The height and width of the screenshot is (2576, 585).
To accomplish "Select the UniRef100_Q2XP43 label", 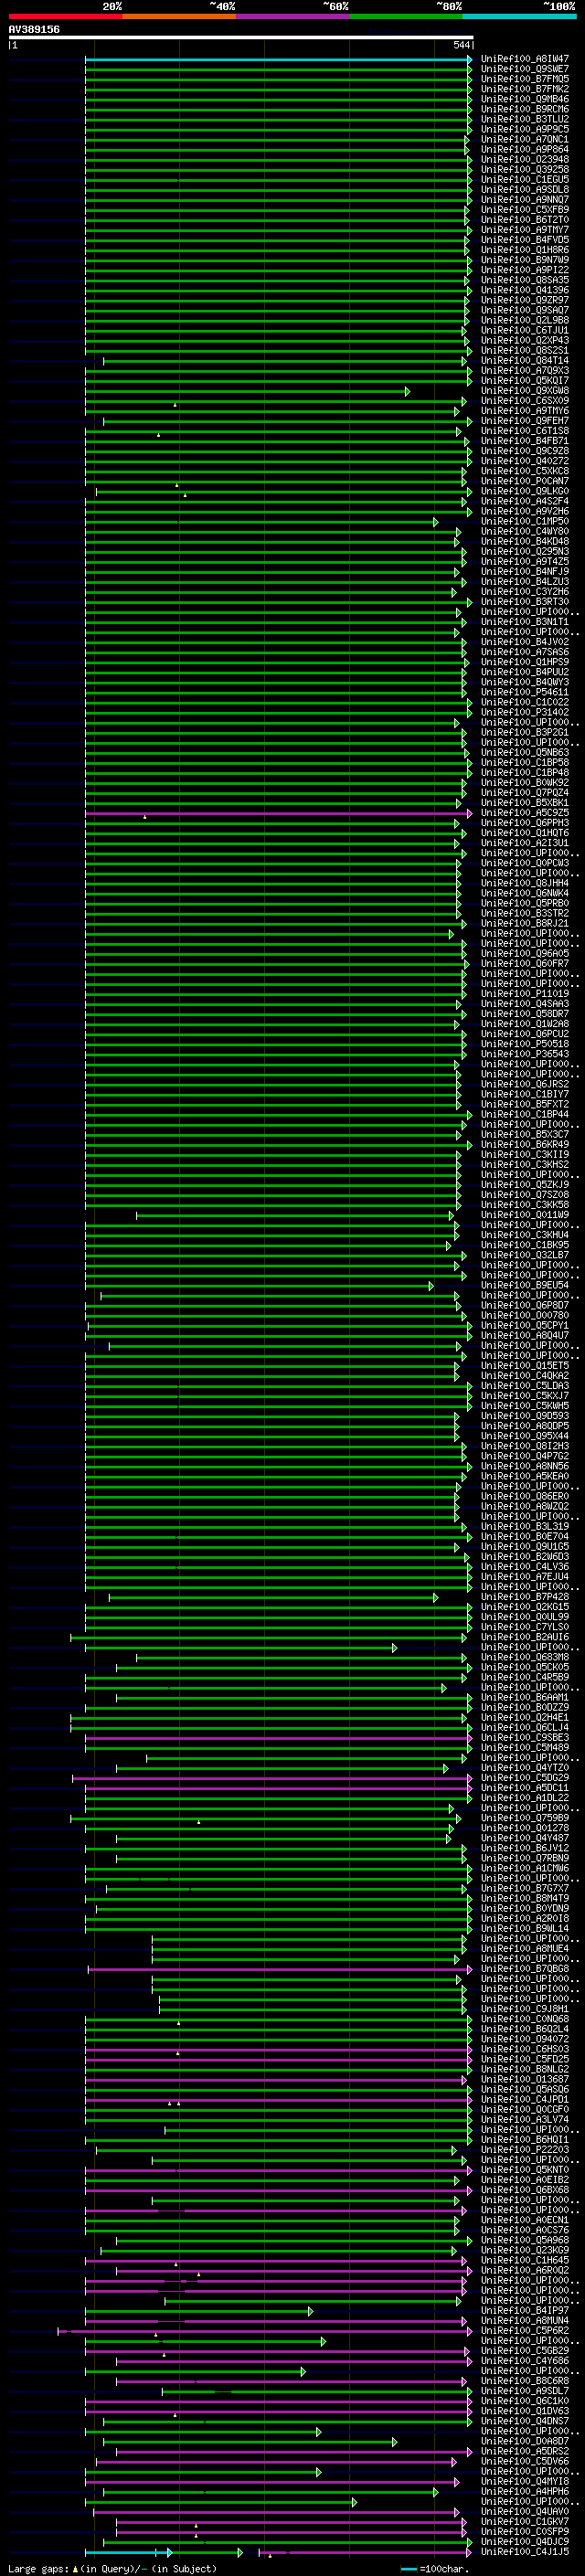I will 525,340.
